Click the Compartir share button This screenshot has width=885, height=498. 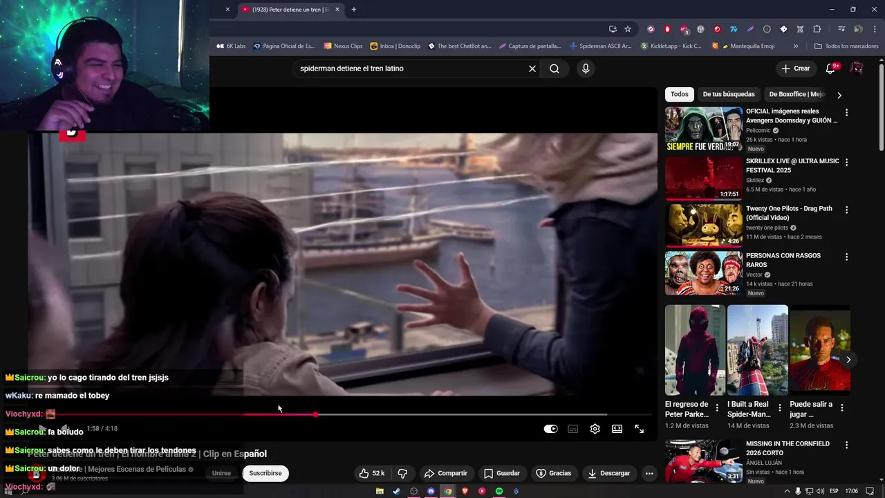pyautogui.click(x=446, y=473)
